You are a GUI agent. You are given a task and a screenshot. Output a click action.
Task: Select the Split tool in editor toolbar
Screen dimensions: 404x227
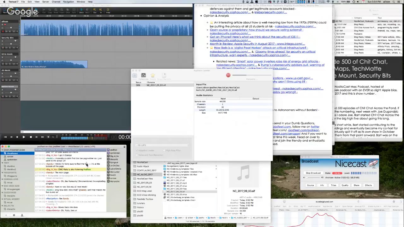coord(74,10)
